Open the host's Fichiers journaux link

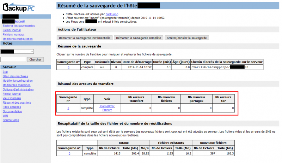[14, 34]
